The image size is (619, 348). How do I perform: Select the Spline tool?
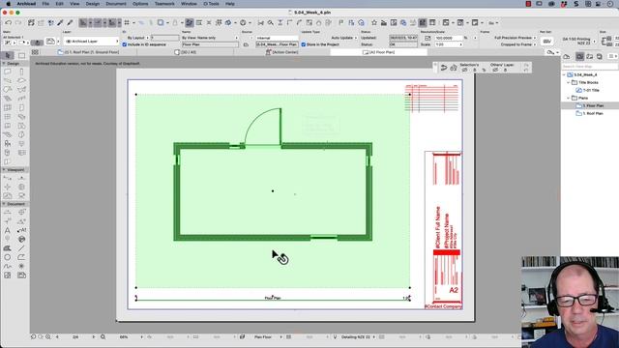tap(8, 267)
